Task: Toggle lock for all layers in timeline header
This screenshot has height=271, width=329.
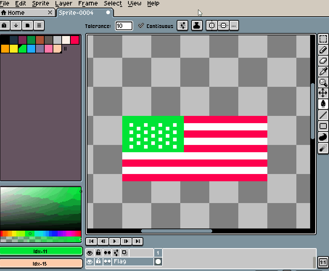Action: 98,252
